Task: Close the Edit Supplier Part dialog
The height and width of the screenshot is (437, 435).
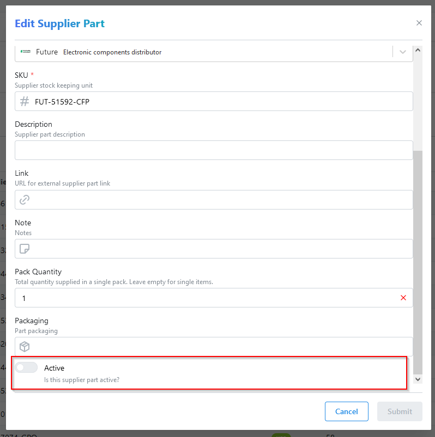Action: (419, 23)
